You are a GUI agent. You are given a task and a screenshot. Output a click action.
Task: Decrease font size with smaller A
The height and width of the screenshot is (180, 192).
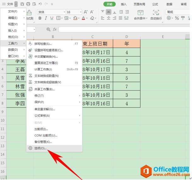point(92,12)
